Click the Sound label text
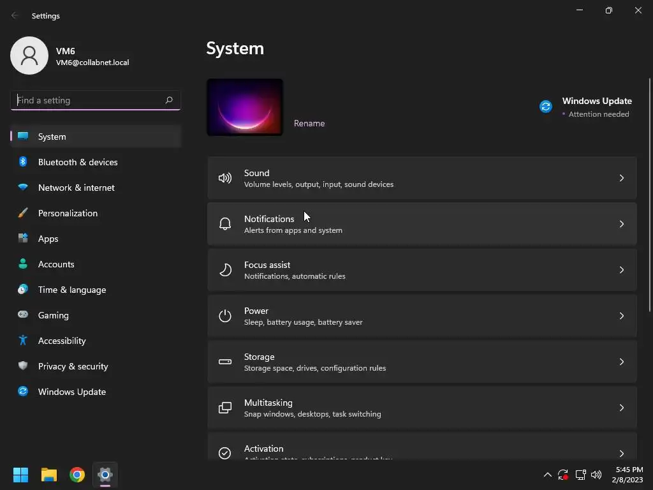The height and width of the screenshot is (490, 653). 256,173
